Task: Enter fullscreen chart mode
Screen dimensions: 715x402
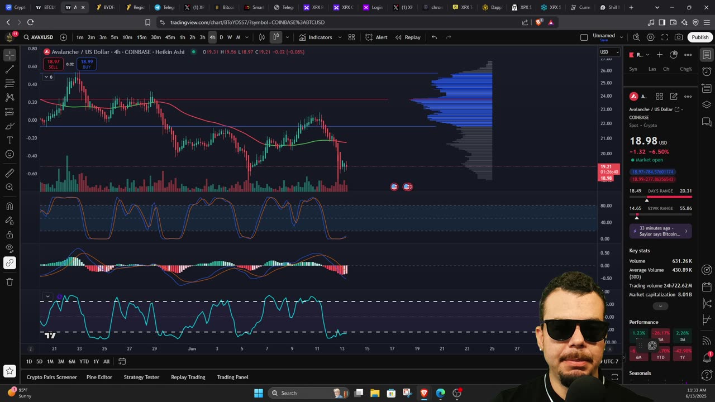Action: coord(665,37)
